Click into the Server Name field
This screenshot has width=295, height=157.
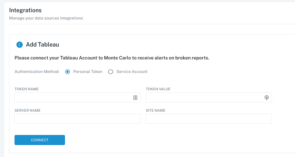[77, 119]
